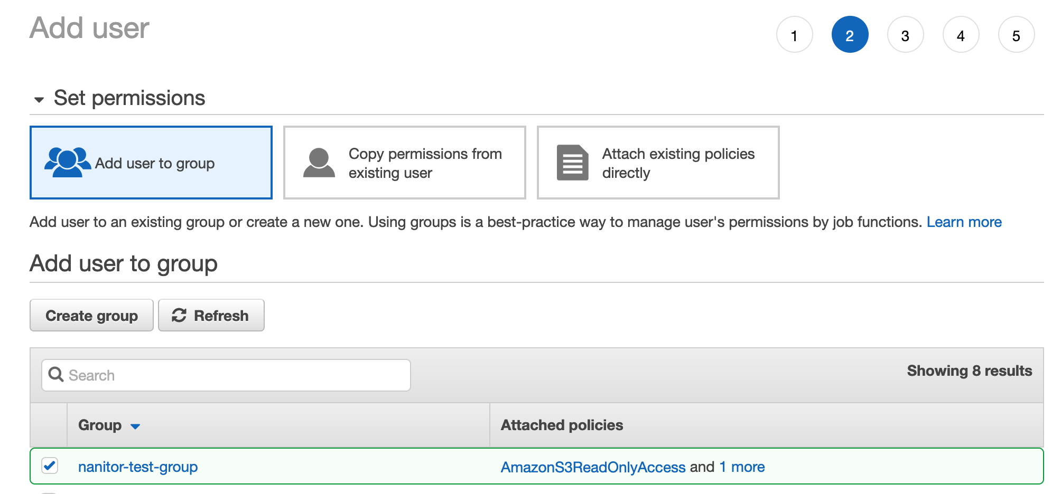Open wizard step 4
Viewport: 1061px width, 494px height.
(x=961, y=35)
